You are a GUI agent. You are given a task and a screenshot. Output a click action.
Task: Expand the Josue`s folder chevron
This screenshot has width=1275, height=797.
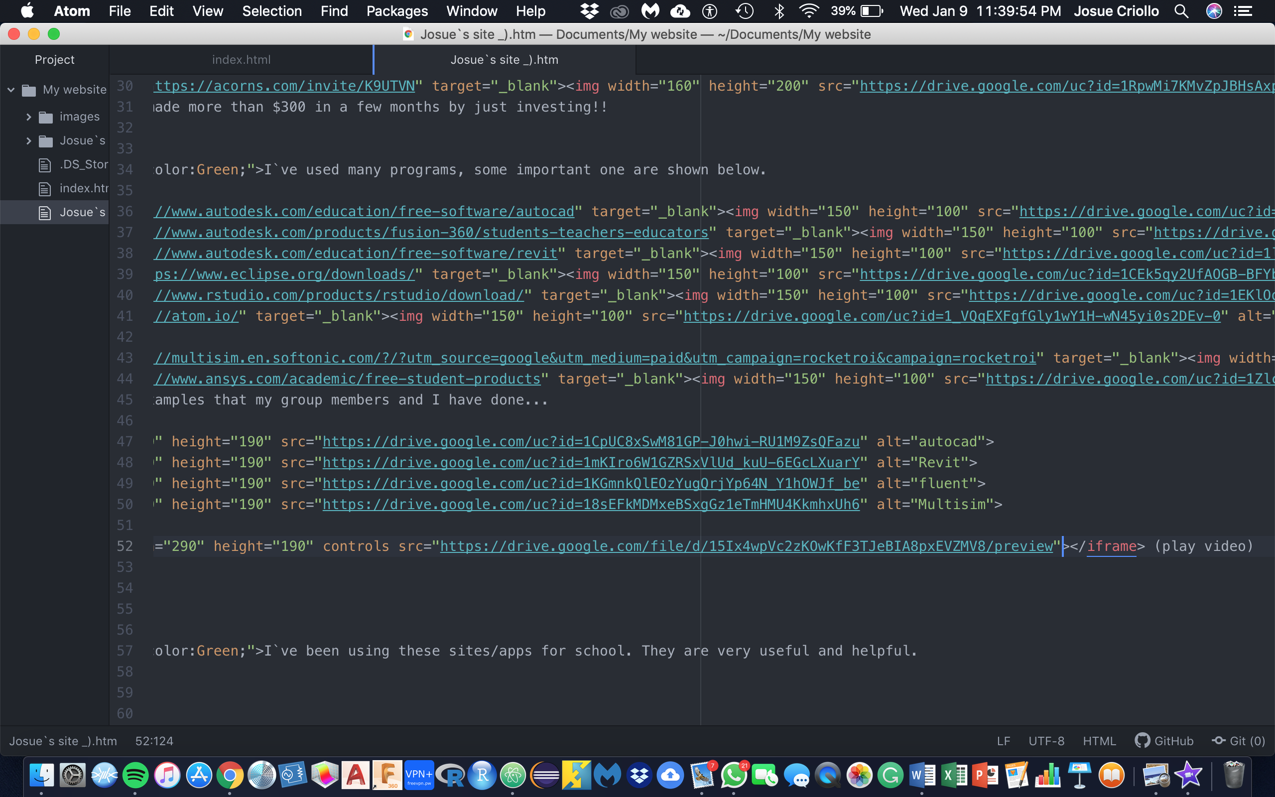click(x=28, y=141)
